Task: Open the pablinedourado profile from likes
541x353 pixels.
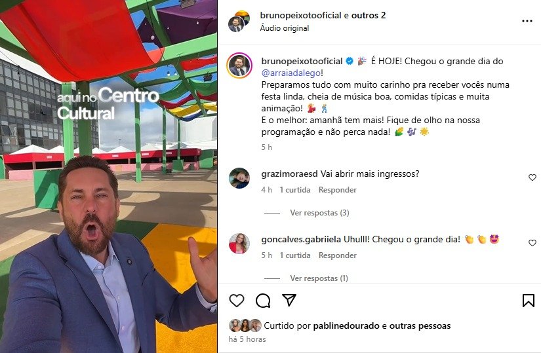Action: pos(346,325)
